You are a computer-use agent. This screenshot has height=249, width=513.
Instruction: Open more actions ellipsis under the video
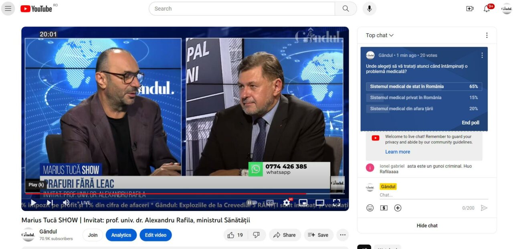click(x=342, y=235)
